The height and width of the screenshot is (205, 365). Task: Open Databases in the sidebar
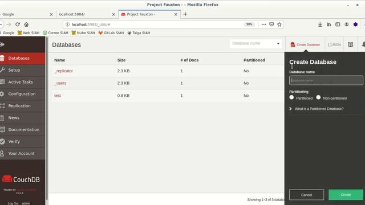pyautogui.click(x=23, y=58)
